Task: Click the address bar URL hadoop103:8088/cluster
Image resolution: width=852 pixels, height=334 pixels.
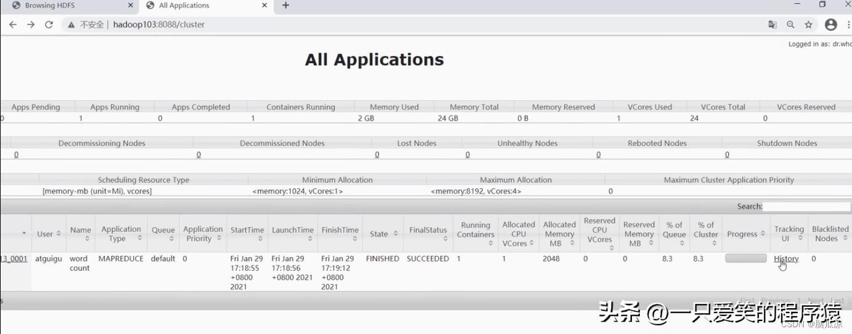Action: [x=159, y=25]
